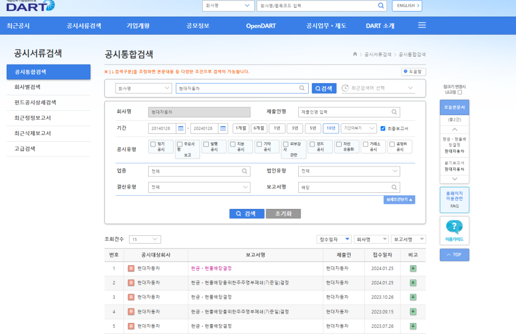This screenshot has height=334, width=516.
Task: Open the 공시서류검색 nav menu
Action: (84, 26)
